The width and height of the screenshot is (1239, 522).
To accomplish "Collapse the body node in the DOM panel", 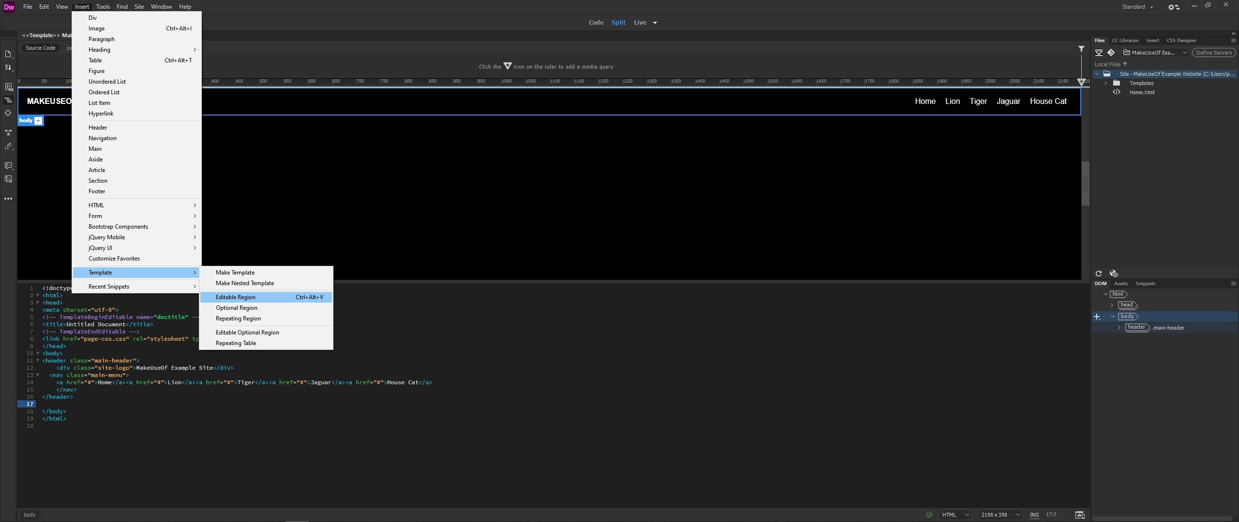I will [x=1112, y=316].
